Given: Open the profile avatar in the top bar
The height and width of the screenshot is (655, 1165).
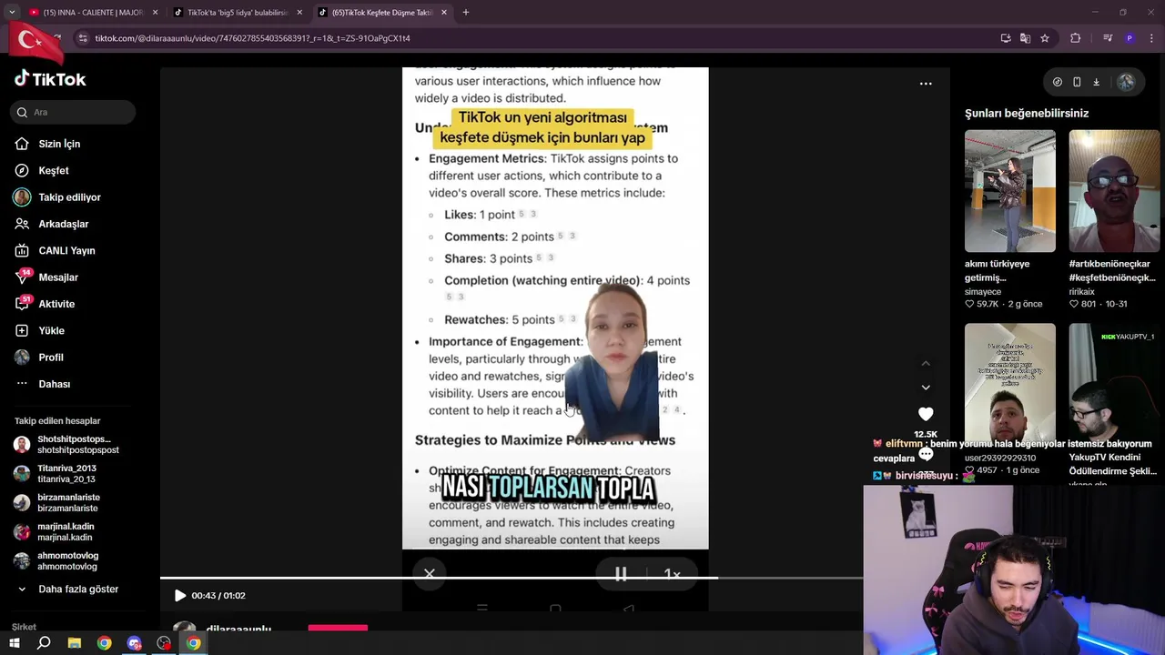Looking at the screenshot, I should [1126, 82].
